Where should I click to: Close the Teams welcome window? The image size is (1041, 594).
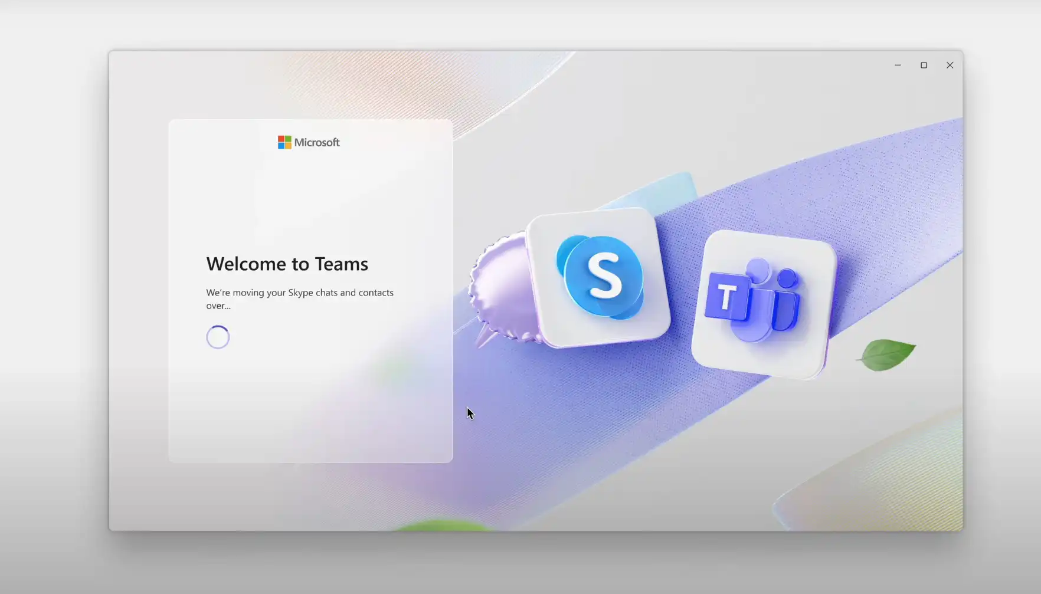click(950, 65)
